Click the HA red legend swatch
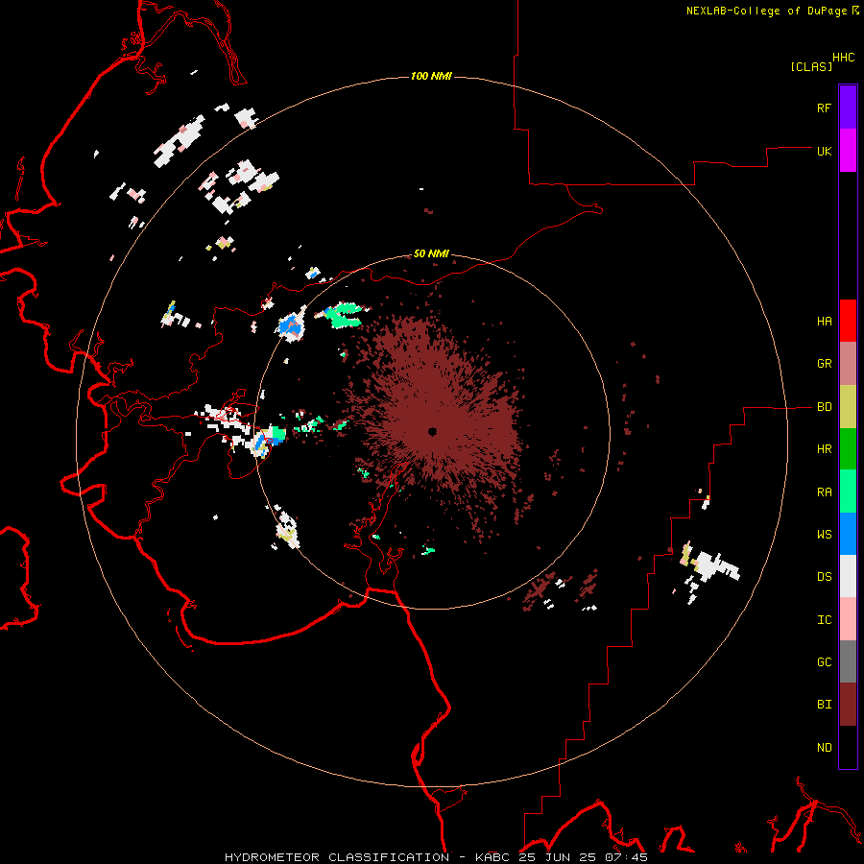864x864 pixels. click(848, 321)
